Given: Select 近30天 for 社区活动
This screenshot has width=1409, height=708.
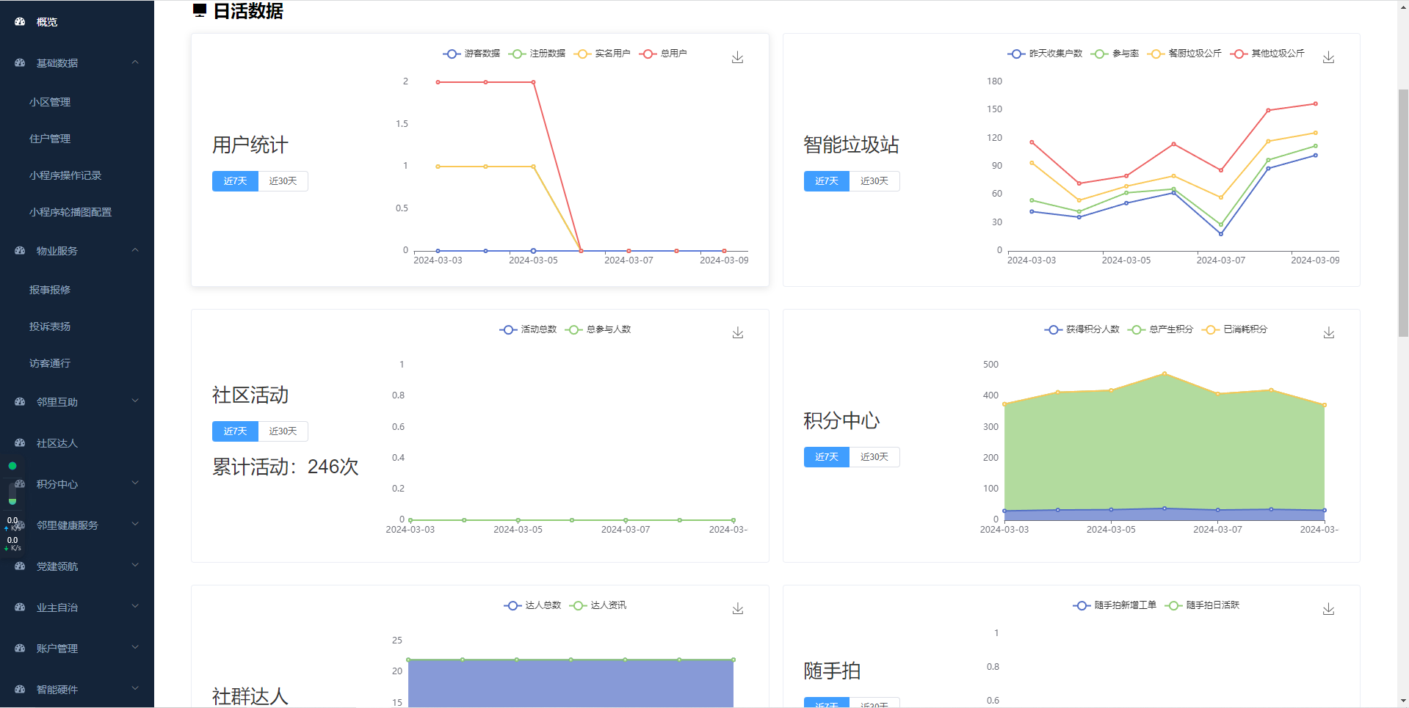Looking at the screenshot, I should pyautogui.click(x=283, y=431).
